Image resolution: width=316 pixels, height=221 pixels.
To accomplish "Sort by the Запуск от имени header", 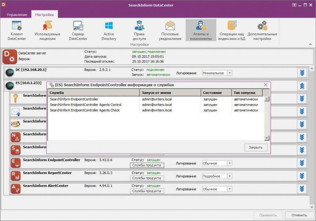I will point(170,93).
